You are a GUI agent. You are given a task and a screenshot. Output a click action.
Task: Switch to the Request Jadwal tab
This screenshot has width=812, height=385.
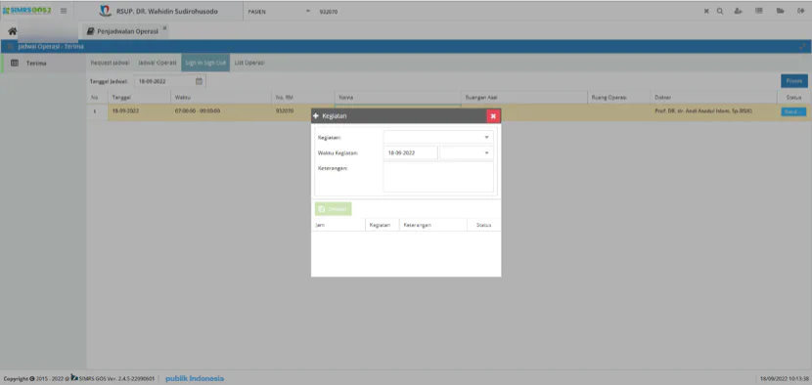click(x=110, y=63)
